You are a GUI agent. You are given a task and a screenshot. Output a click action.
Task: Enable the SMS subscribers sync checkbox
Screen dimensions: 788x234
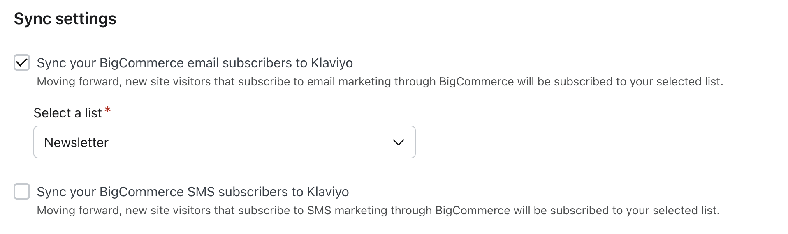(22, 192)
